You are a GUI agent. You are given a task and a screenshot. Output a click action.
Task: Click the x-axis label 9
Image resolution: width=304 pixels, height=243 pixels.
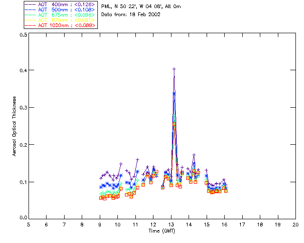(100, 224)
